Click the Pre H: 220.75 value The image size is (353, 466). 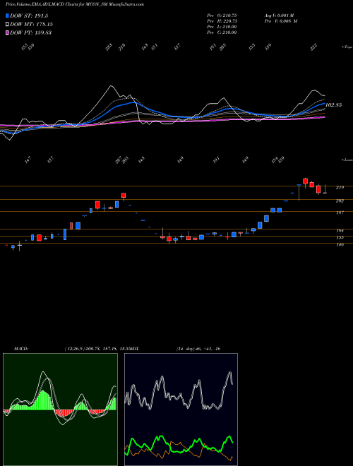(x=222, y=21)
